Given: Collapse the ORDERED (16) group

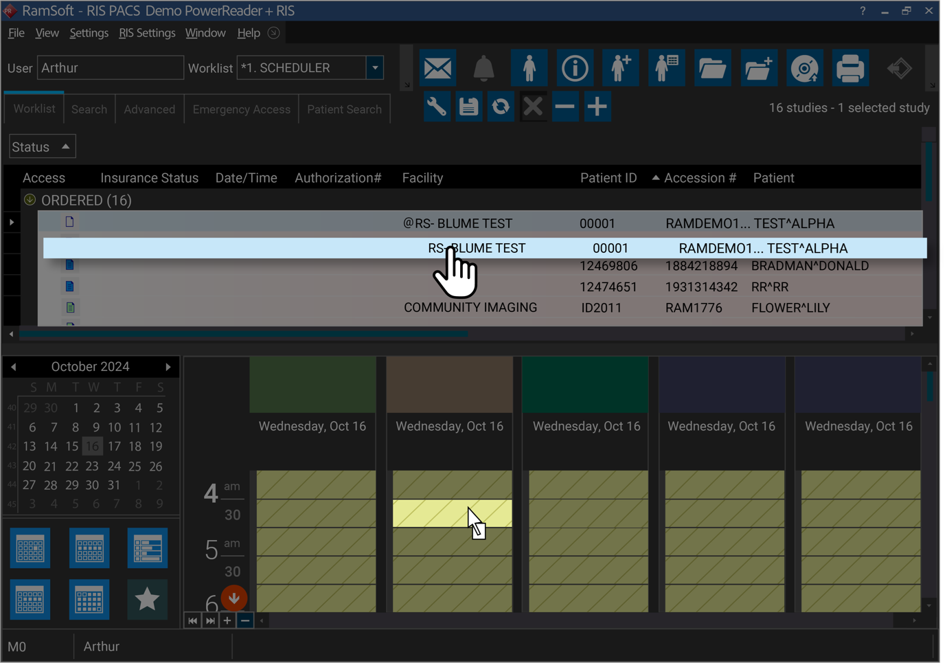Looking at the screenshot, I should (30, 200).
